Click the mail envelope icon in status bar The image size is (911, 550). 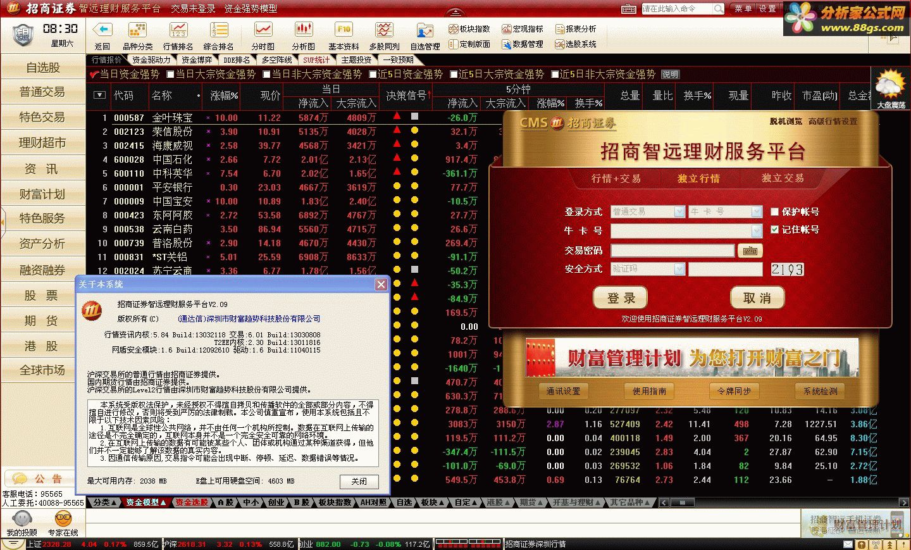coord(848,544)
